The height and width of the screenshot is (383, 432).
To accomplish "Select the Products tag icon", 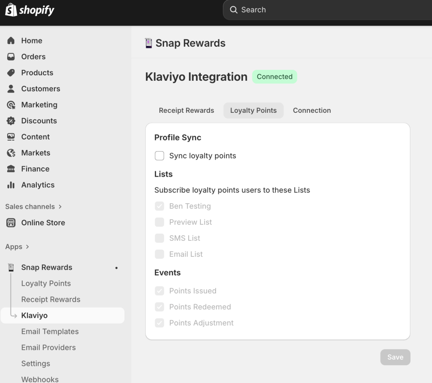I will pyautogui.click(x=11, y=73).
